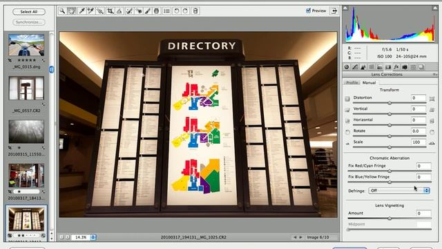Select the Graduated Filter tool

pos(157,11)
